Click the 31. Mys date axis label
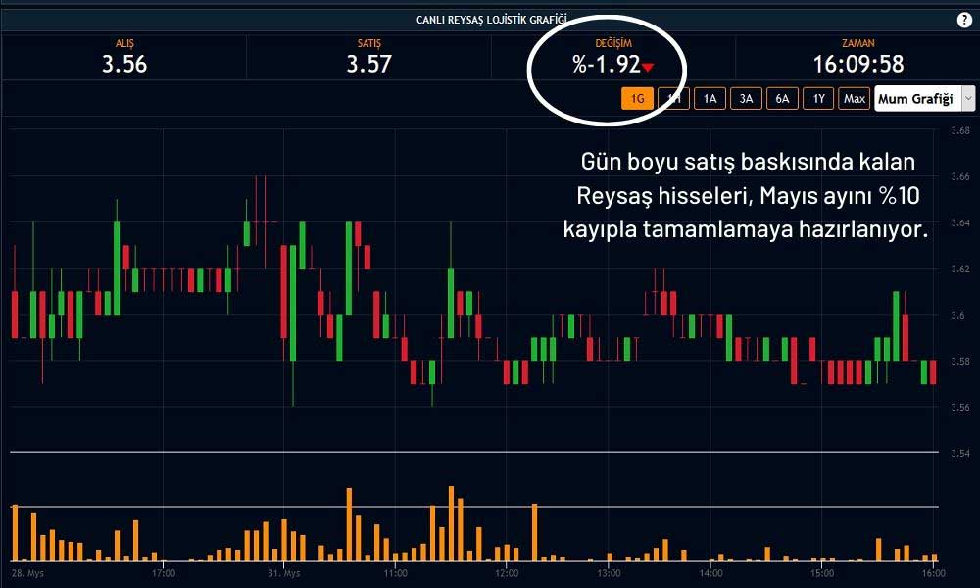 [x=284, y=573]
